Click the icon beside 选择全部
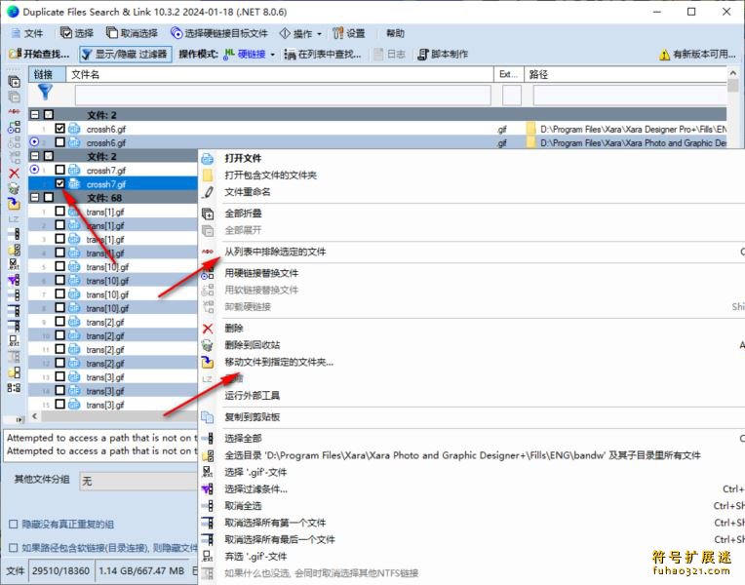Screen dimensions: 745x585 click(208, 439)
